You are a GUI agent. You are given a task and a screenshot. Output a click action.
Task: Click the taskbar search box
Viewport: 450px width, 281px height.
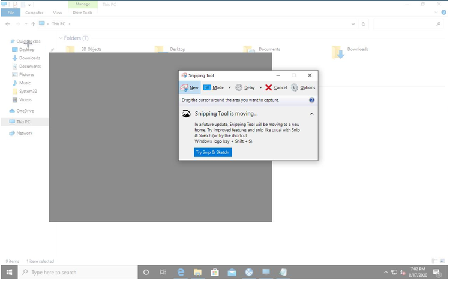coord(78,272)
